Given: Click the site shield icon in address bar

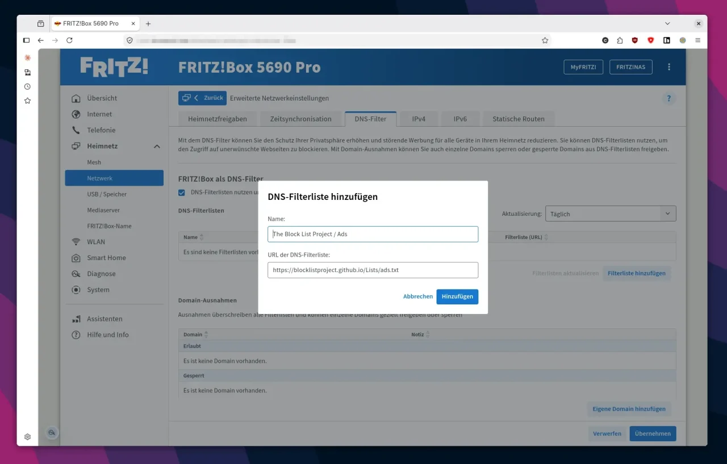Looking at the screenshot, I should click(x=129, y=40).
